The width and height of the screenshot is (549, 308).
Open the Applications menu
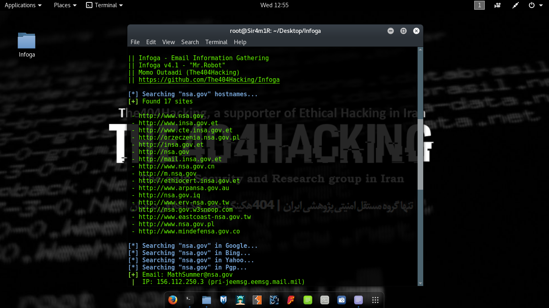pos(23,5)
